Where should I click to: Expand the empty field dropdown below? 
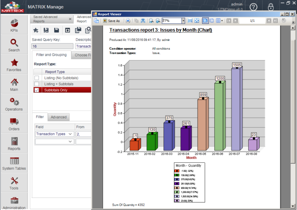(70, 142)
